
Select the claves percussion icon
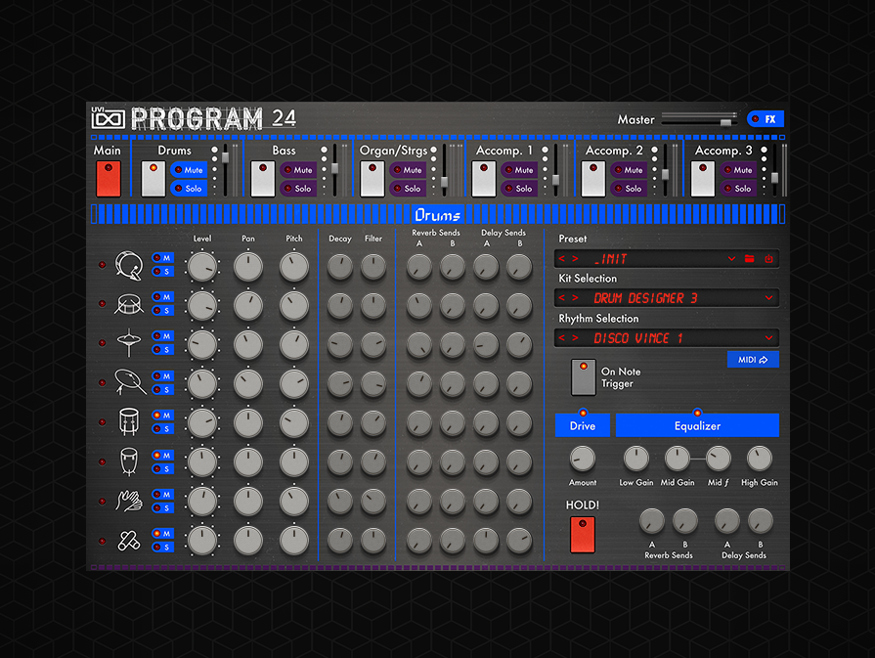129,541
